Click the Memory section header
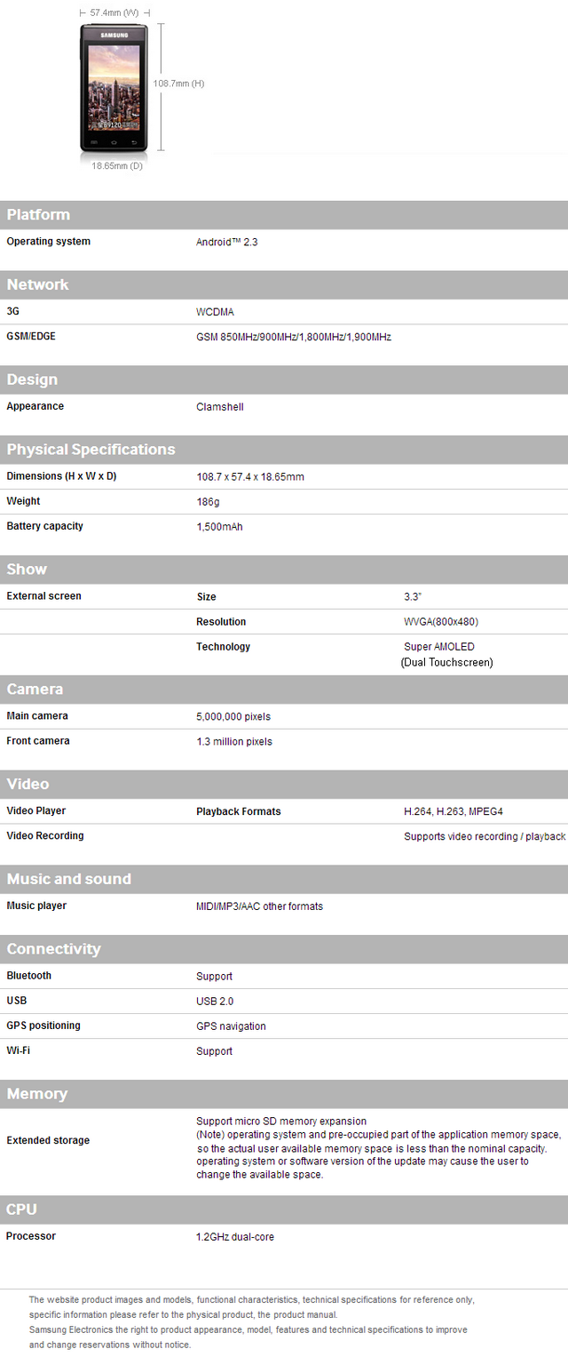This screenshot has height=1357, width=568. 37,1094
